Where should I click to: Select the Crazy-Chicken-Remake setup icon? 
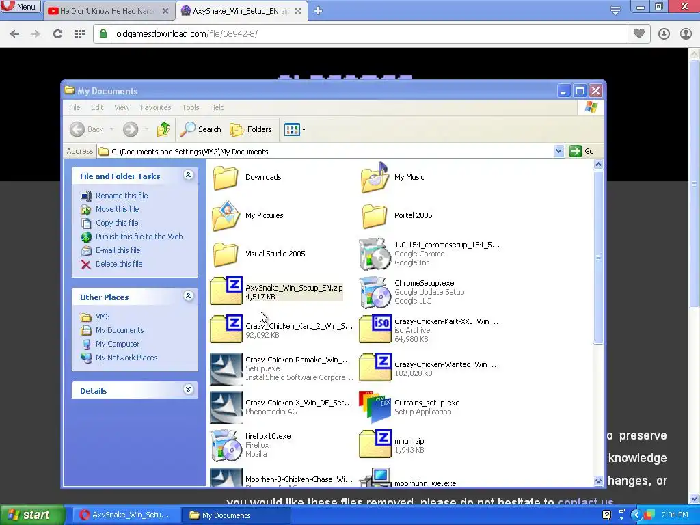tap(226, 368)
